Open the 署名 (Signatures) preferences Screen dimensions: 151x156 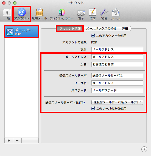pos(104,14)
